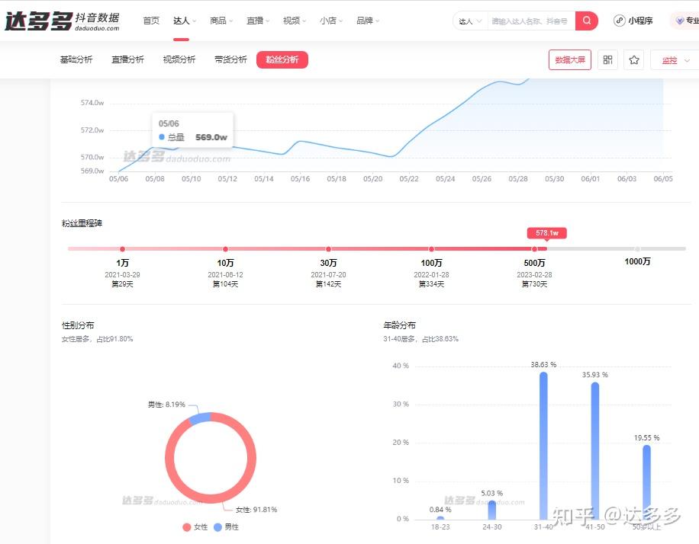
Task: Click the 41-50 age bar
Action: coord(595,451)
